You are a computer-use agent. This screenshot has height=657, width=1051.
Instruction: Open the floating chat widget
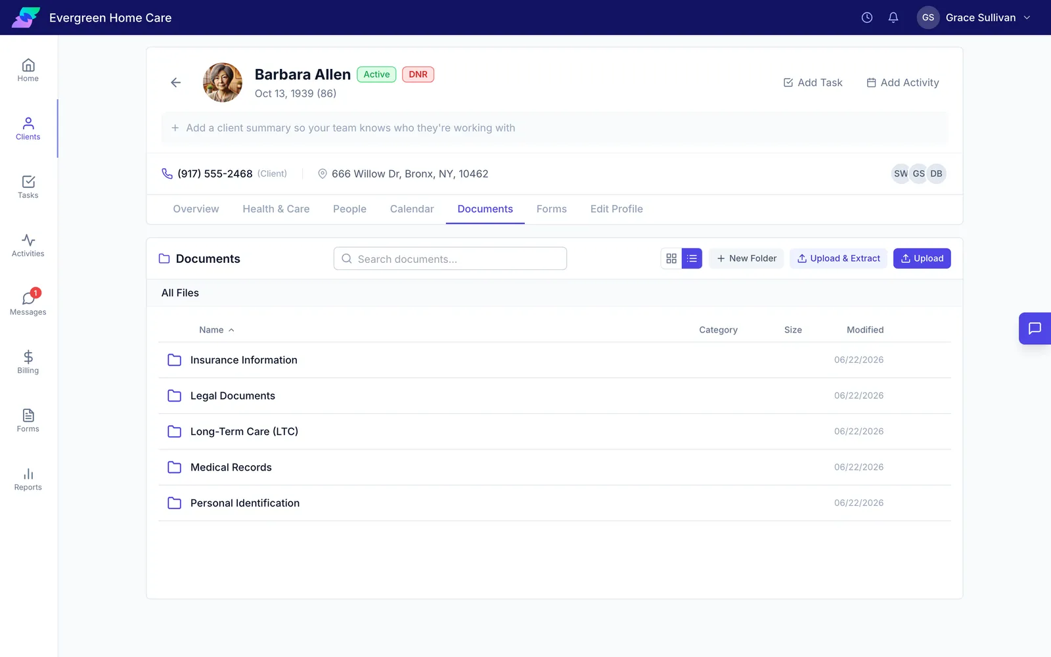[x=1035, y=328]
